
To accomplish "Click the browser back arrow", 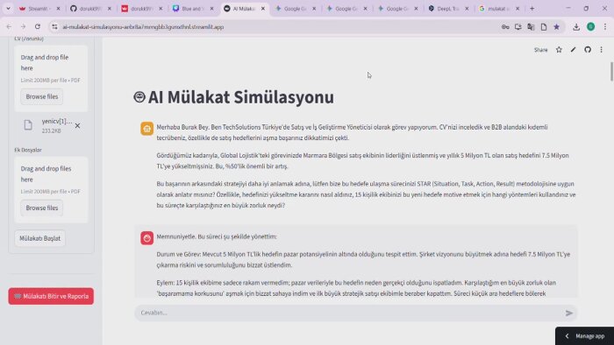I will 9,27.
